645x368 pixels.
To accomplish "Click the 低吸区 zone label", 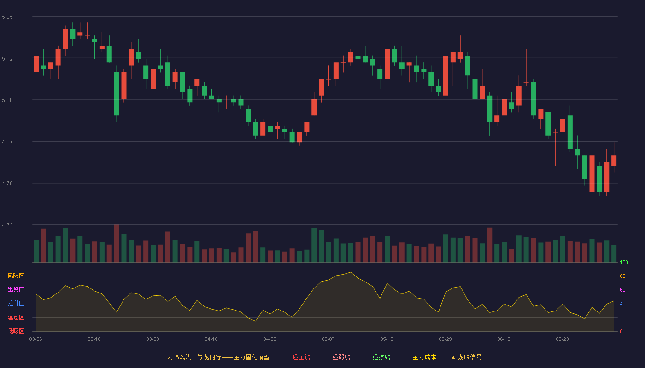I will [16, 331].
